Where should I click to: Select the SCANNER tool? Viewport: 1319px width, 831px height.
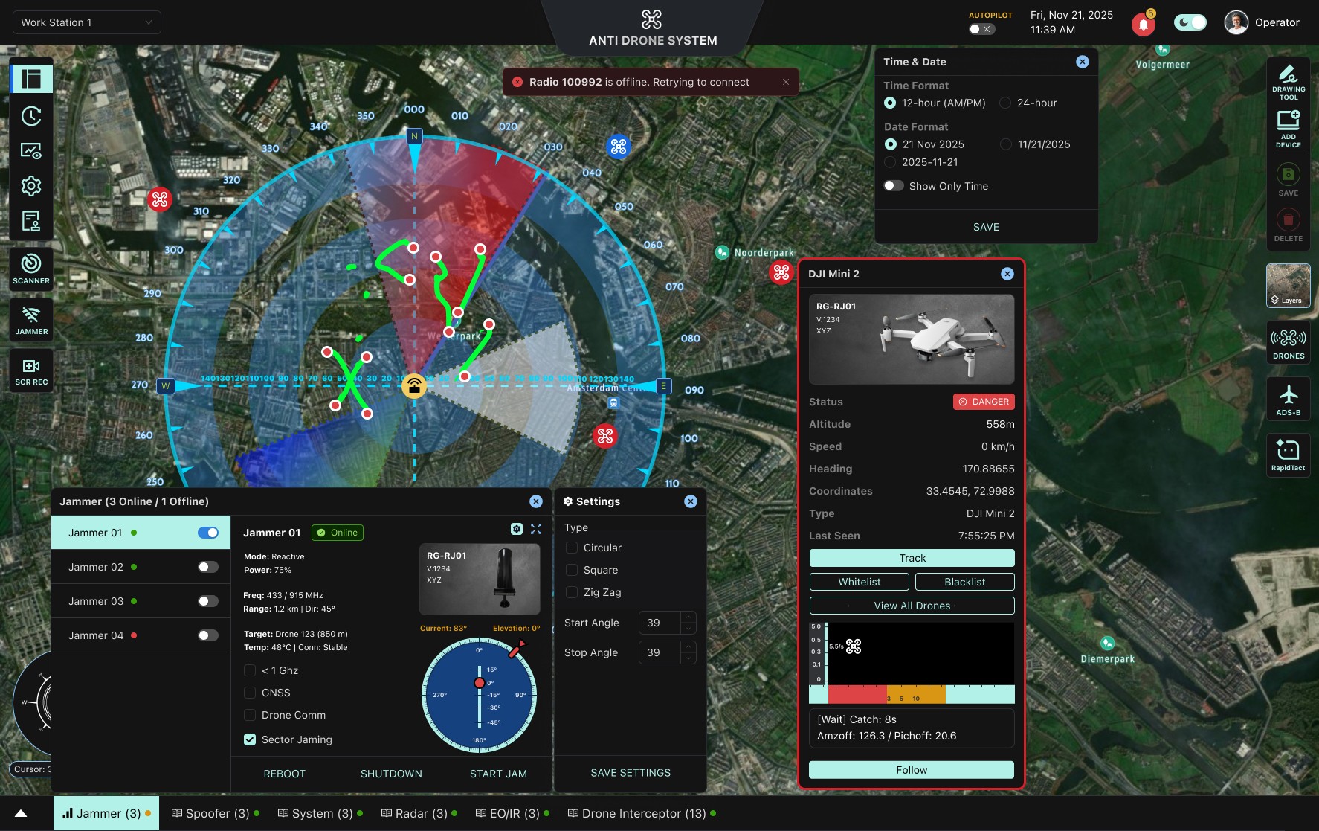click(x=31, y=269)
